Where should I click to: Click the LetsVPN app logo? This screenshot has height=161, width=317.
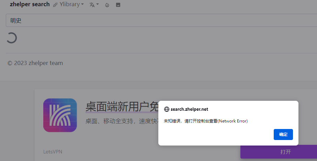click(x=60, y=115)
